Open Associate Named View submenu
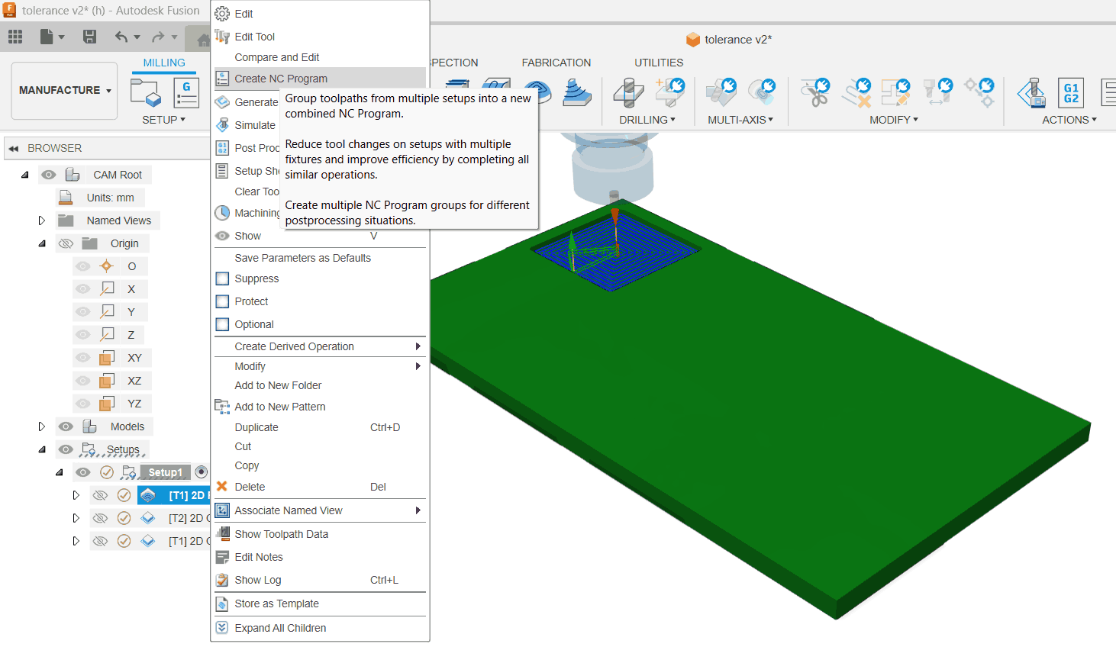The height and width of the screenshot is (663, 1116). (x=320, y=510)
